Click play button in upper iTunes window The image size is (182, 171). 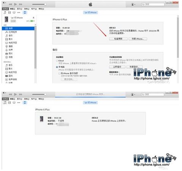coord(16,4)
